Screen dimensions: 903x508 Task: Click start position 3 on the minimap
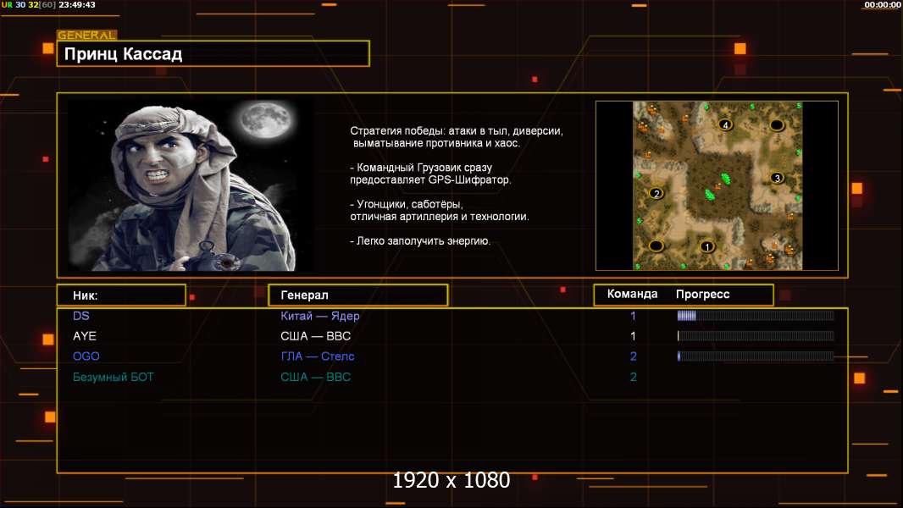778,178
